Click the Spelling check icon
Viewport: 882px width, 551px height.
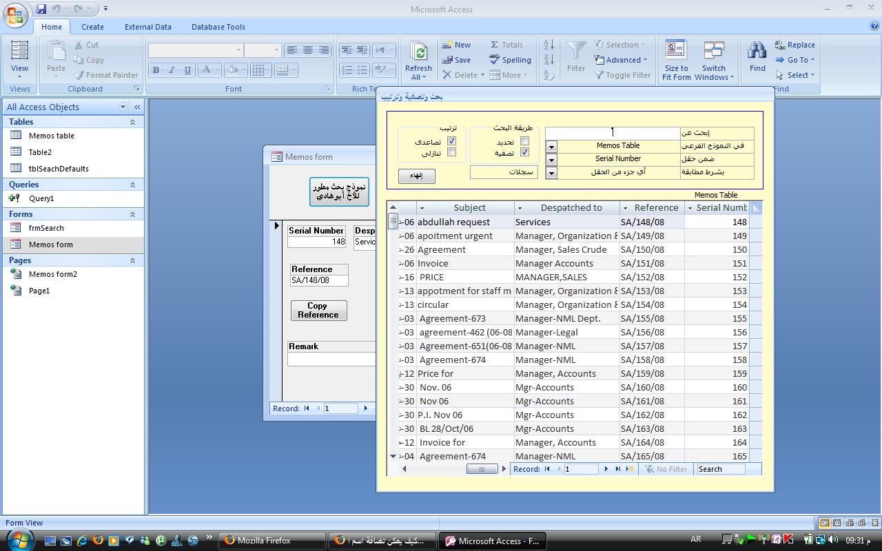click(x=494, y=59)
